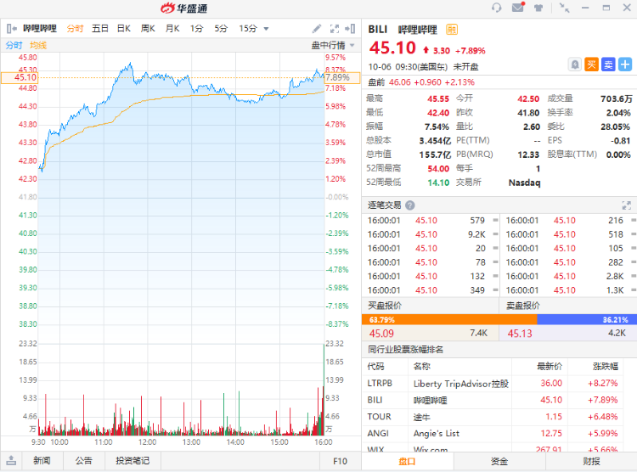Open customer service headset icon

coord(497,8)
